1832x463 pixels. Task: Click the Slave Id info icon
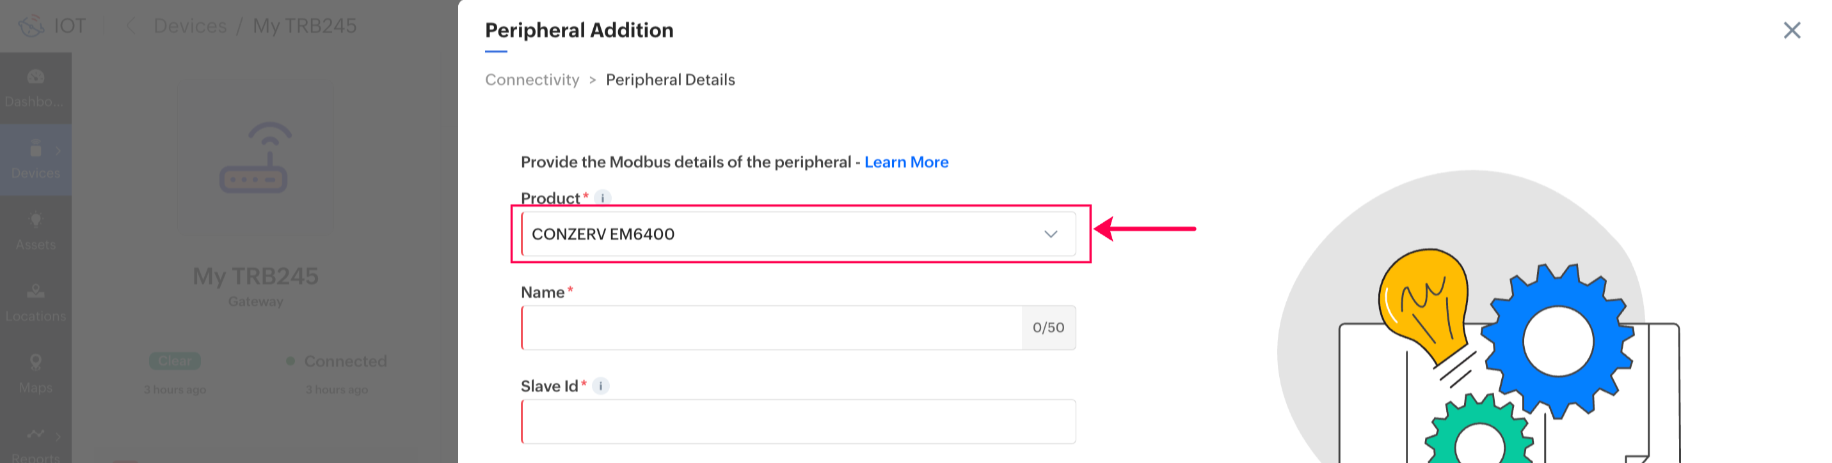601,386
